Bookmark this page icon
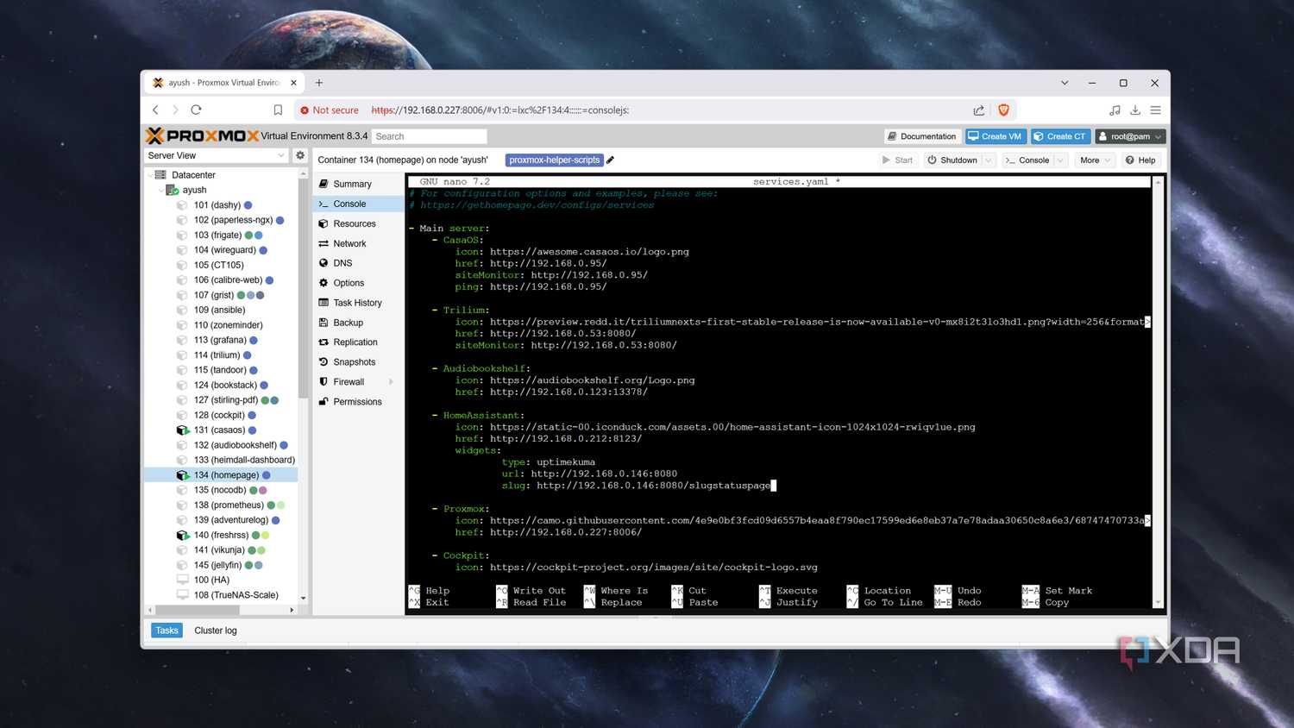Screen dimensions: 1294x728 click(x=278, y=110)
